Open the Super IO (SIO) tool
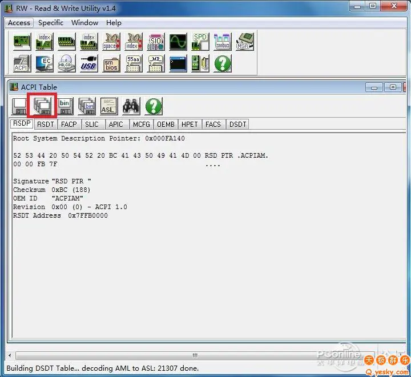The image size is (411, 377). 155,42
